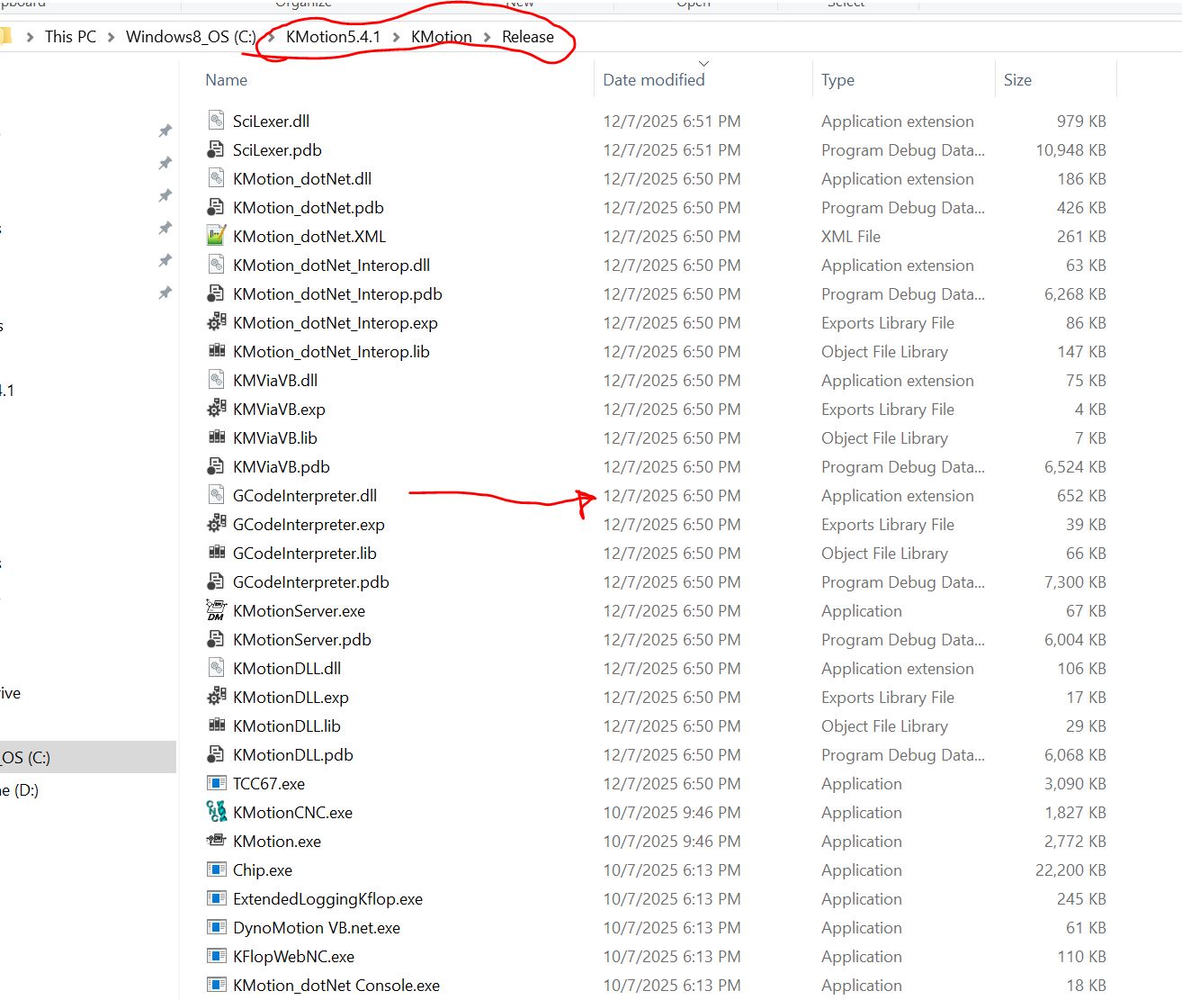Click the GCodeInterpreter.dll file icon
Viewport: 1182px width, 1000px height.
(216, 495)
